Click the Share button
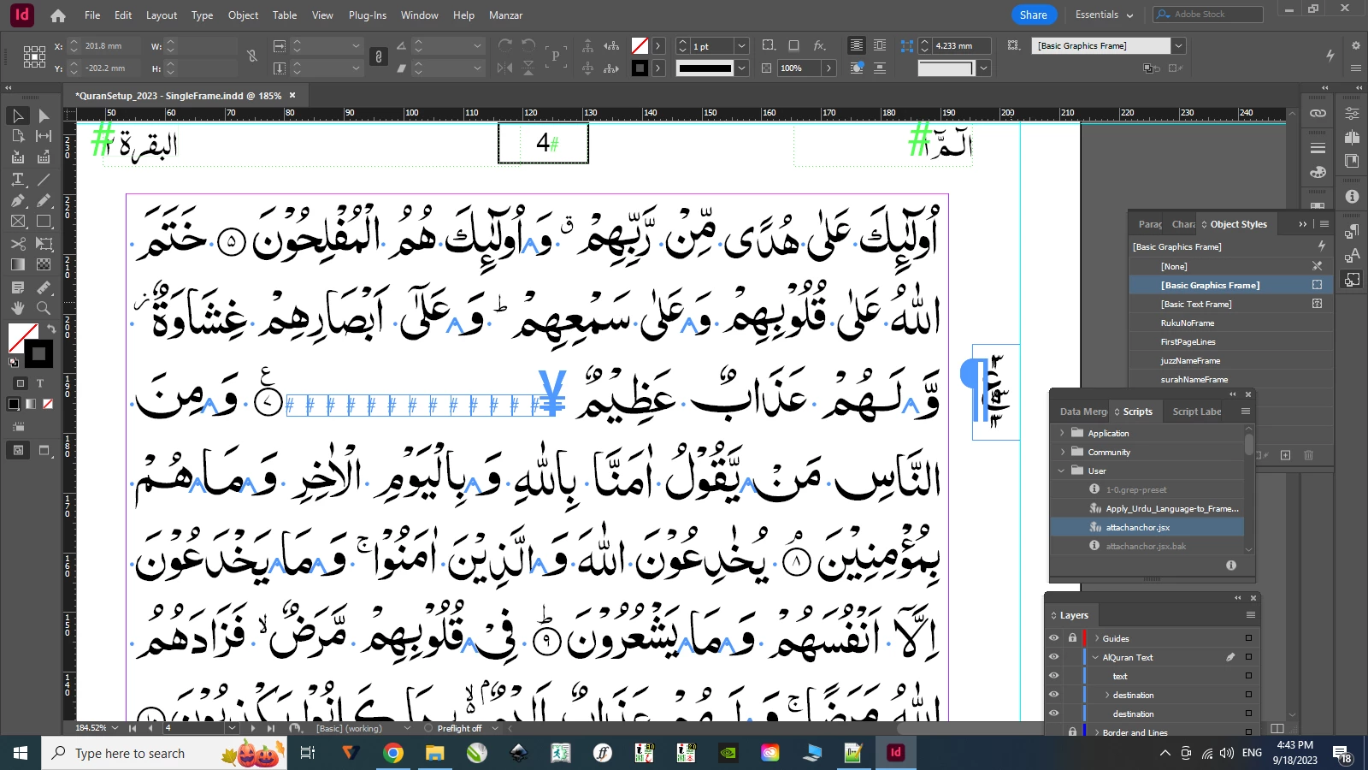1368x770 pixels. coord(1033,15)
